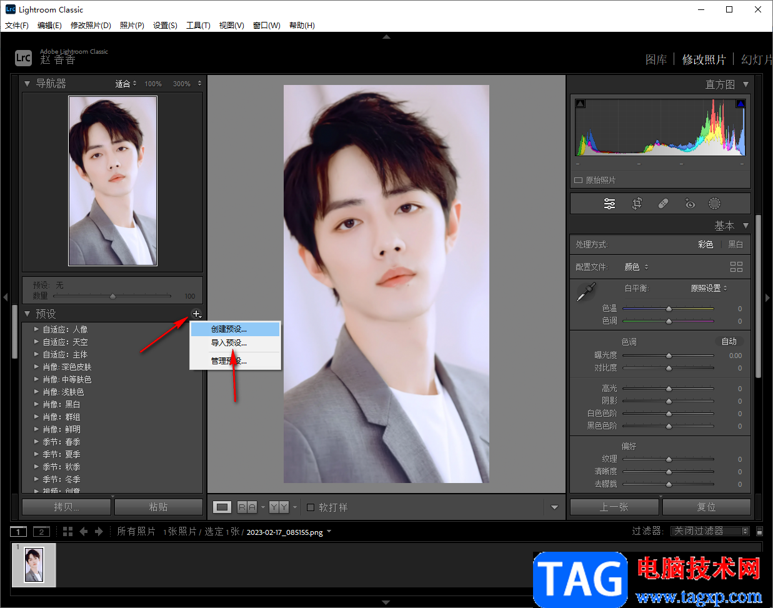Adjust the Dehaze slider 去朦胧
Image resolution: width=773 pixels, height=608 pixels.
tap(669, 484)
